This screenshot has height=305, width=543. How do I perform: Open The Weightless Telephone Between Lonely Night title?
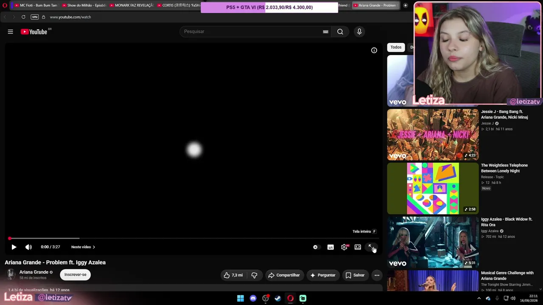[504, 168]
